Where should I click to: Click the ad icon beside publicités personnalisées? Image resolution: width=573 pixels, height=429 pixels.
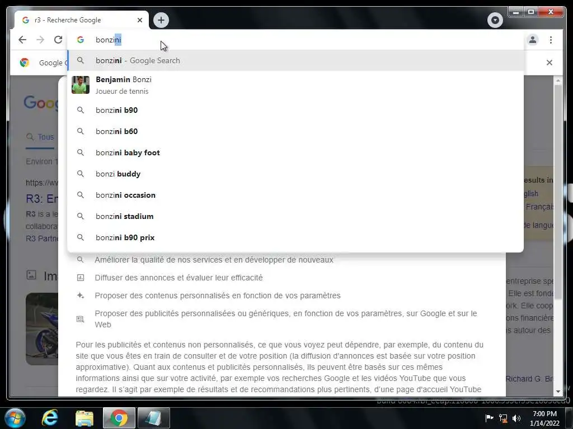[81, 319]
